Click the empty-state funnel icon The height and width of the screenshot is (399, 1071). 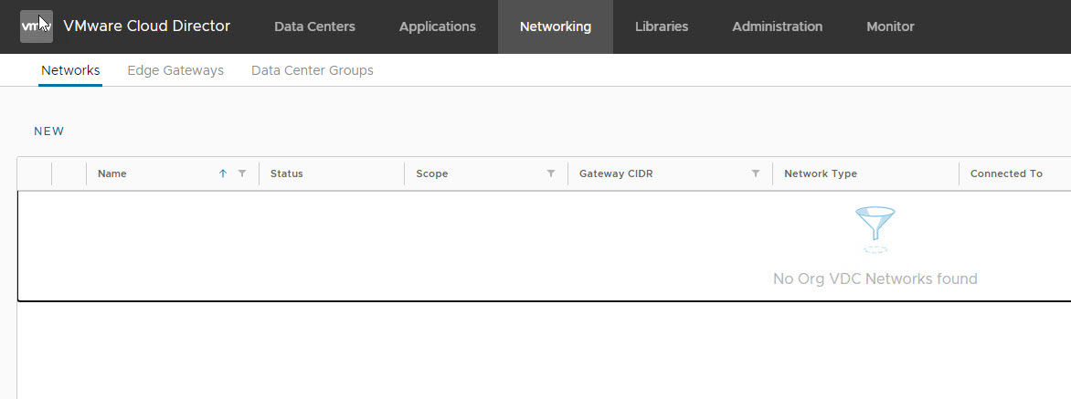pos(875,229)
